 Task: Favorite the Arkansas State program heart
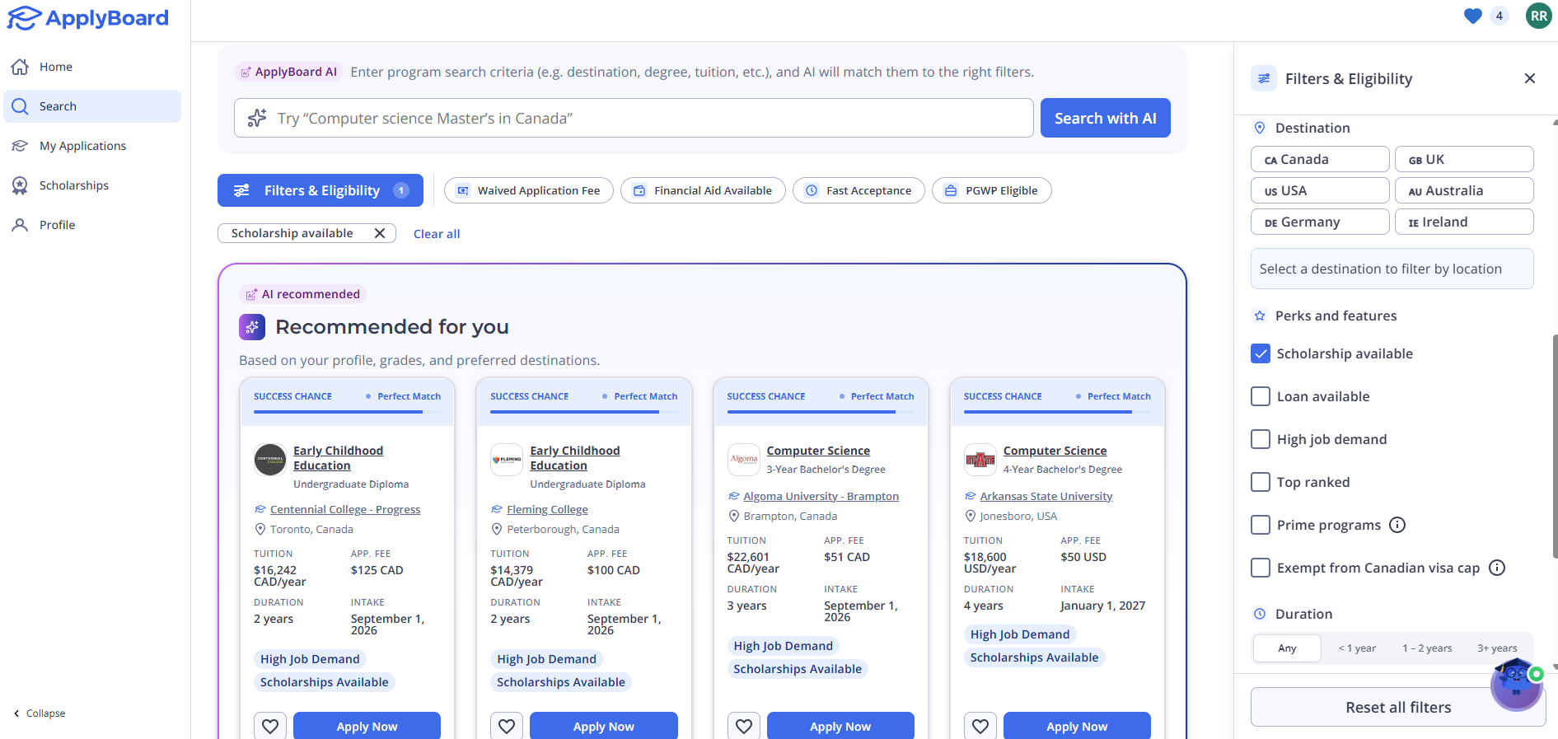click(980, 726)
